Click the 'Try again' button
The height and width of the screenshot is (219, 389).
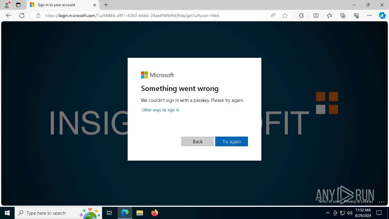pos(232,141)
